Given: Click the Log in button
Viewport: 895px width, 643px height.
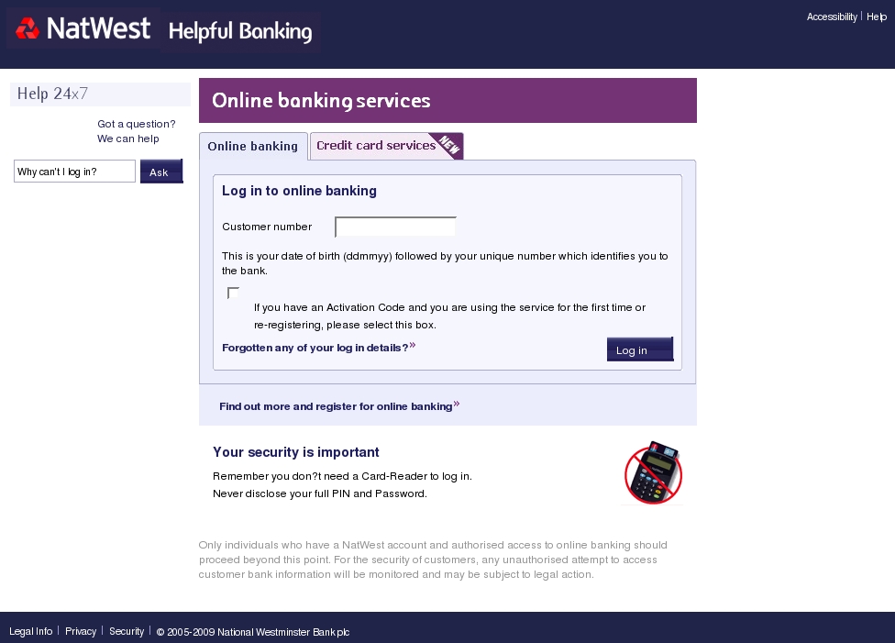Looking at the screenshot, I should [640, 349].
